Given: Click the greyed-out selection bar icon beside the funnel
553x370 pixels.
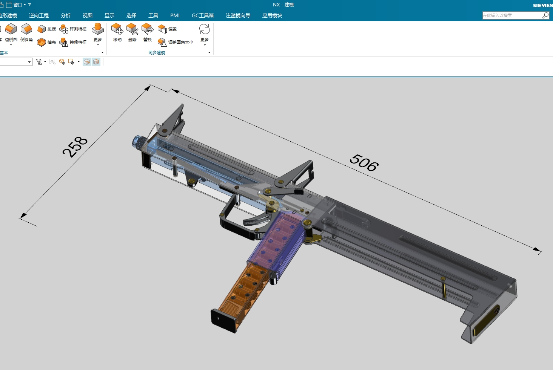Looking at the screenshot, I should pyautogui.click(x=52, y=62).
